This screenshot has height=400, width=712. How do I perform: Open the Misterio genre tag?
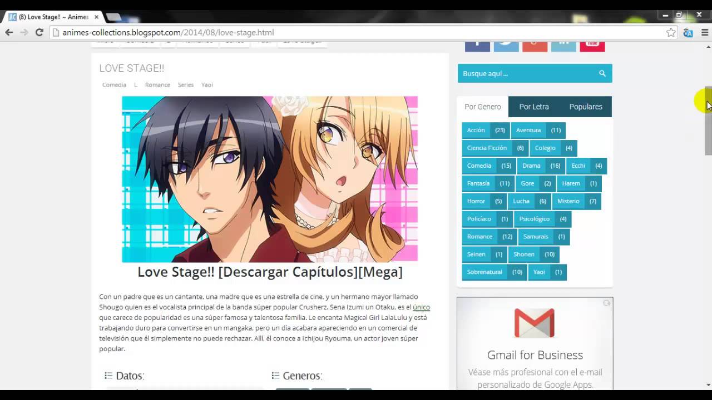[577, 201]
